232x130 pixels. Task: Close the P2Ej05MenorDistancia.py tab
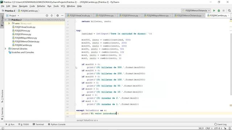tap(203, 16)
